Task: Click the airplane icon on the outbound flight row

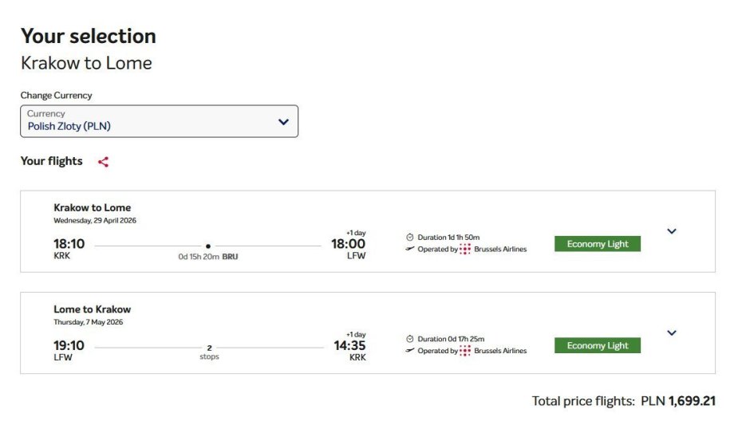Action: pyautogui.click(x=410, y=249)
